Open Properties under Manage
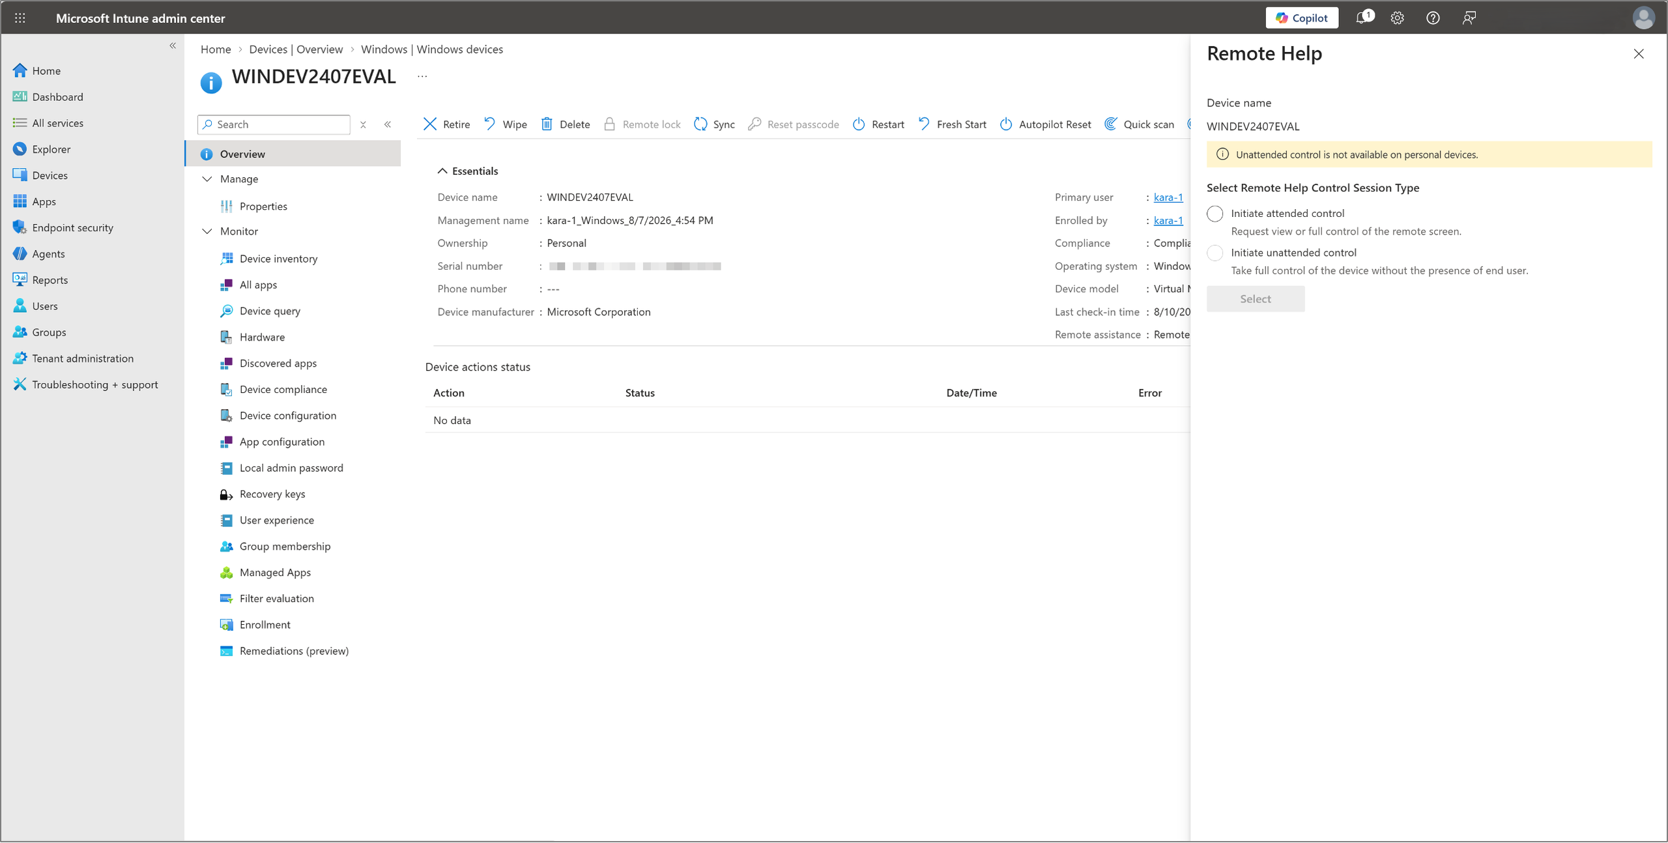The image size is (1668, 843). click(263, 207)
